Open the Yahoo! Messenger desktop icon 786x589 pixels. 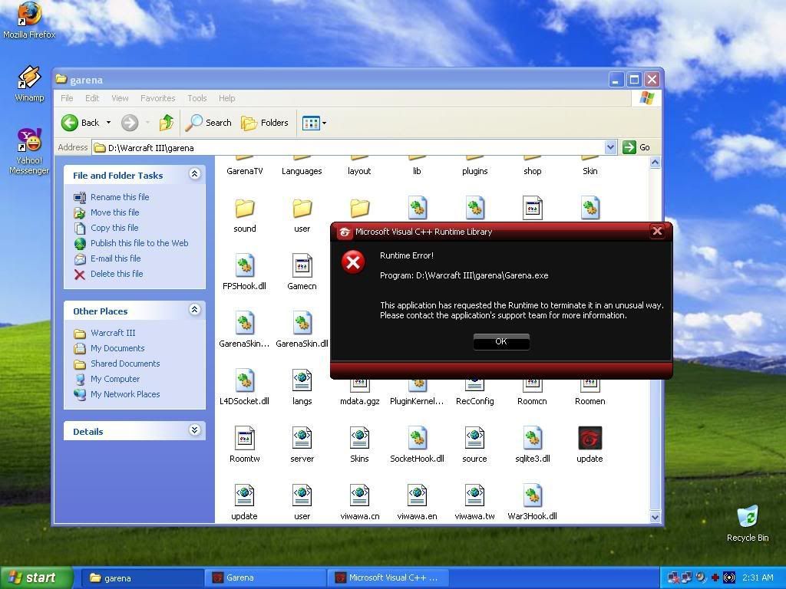29,142
